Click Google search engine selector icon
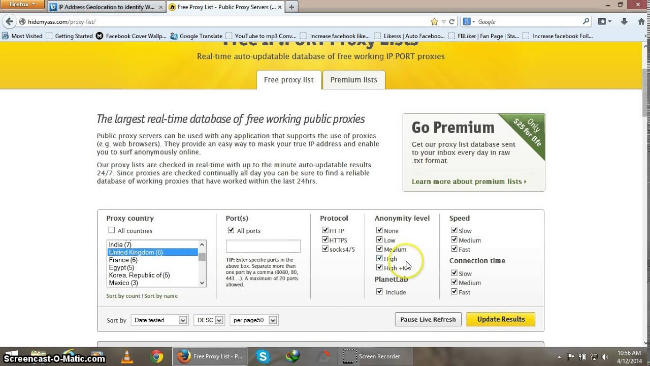The height and width of the screenshot is (366, 650). coord(469,22)
